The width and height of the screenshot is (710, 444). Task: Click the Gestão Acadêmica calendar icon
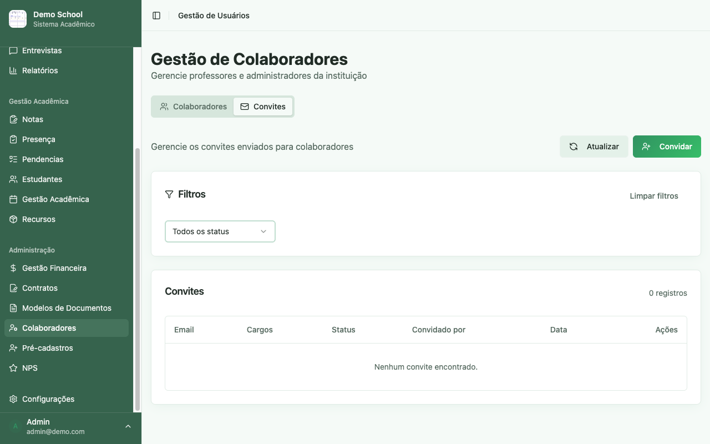point(13,199)
